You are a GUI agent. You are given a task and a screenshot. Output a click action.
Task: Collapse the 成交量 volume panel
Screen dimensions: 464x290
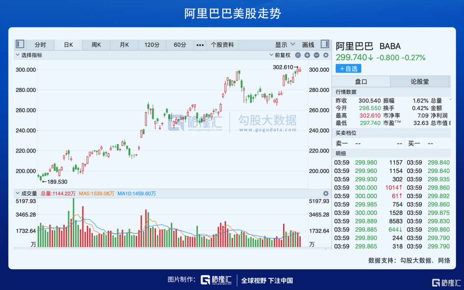tap(26, 193)
